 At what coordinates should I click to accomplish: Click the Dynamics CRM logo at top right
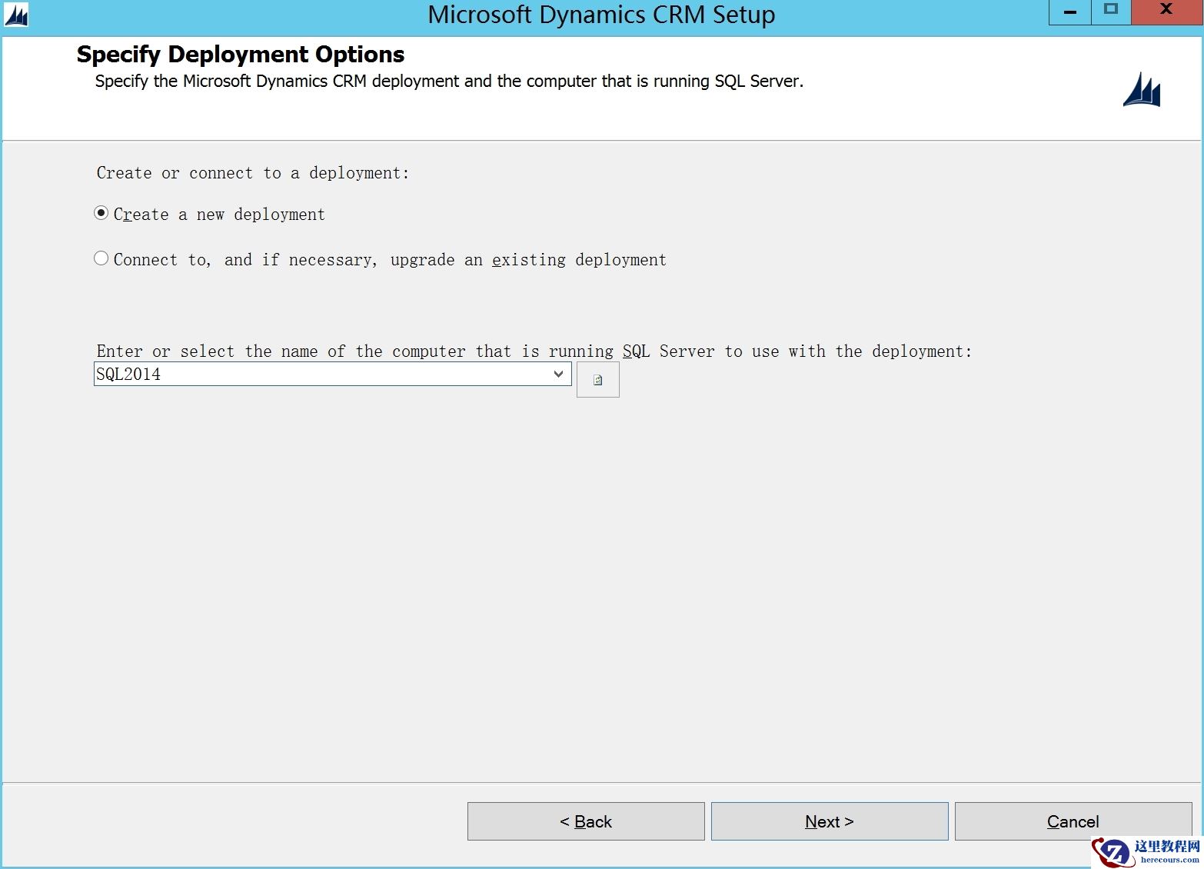[x=1141, y=90]
